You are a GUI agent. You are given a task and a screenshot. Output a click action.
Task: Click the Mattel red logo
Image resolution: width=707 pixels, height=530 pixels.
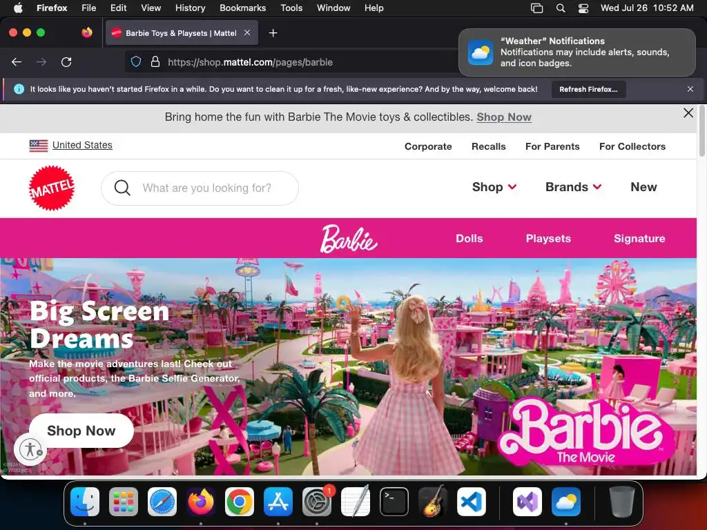click(x=51, y=188)
